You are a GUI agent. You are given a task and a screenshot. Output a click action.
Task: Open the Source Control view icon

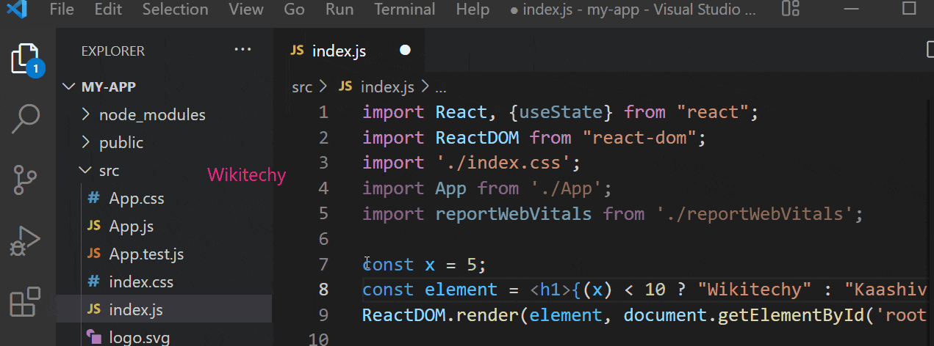(x=26, y=180)
